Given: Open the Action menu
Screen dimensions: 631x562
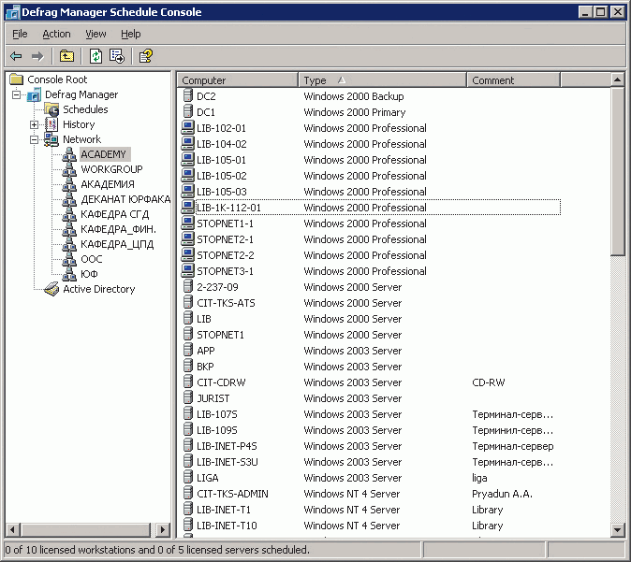Looking at the screenshot, I should [56, 34].
